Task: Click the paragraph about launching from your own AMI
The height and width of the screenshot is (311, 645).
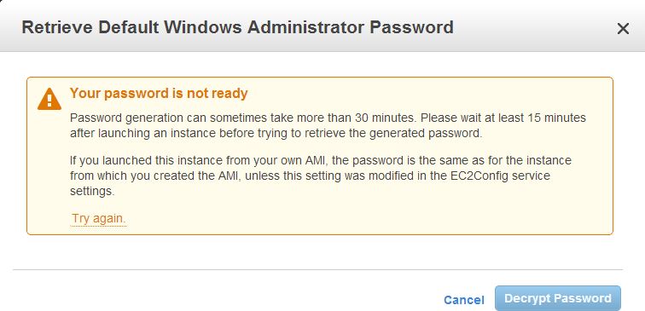Action: pyautogui.click(x=321, y=176)
